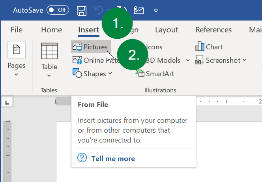Switch to the Home tab

[x=51, y=30]
